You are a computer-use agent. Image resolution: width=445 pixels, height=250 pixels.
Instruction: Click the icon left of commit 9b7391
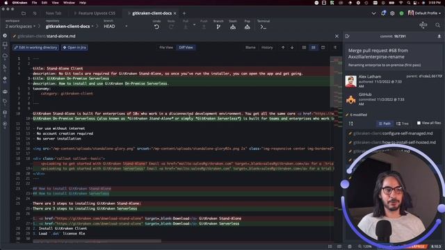pos(348,36)
